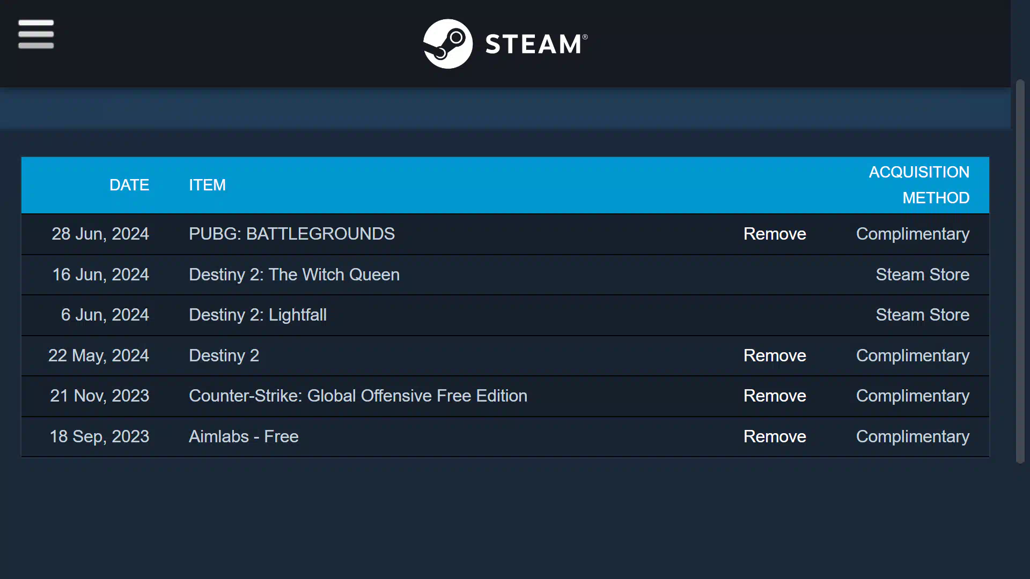The height and width of the screenshot is (579, 1030).
Task: Click the vertical scrollbar thumb
Action: coord(1020,272)
